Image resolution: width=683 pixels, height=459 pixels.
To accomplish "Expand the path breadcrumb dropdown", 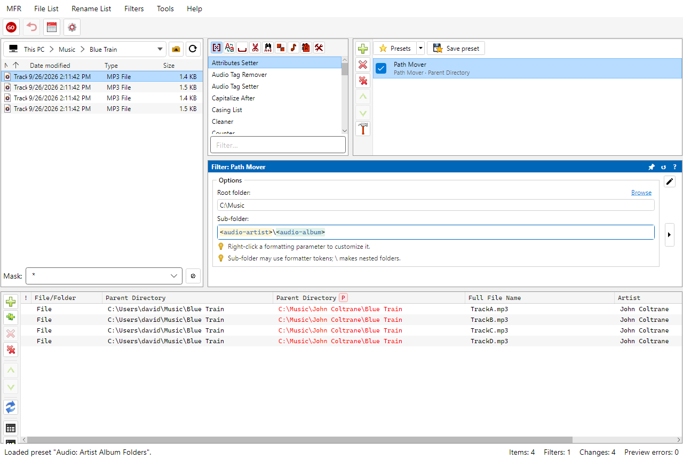I will pos(160,50).
